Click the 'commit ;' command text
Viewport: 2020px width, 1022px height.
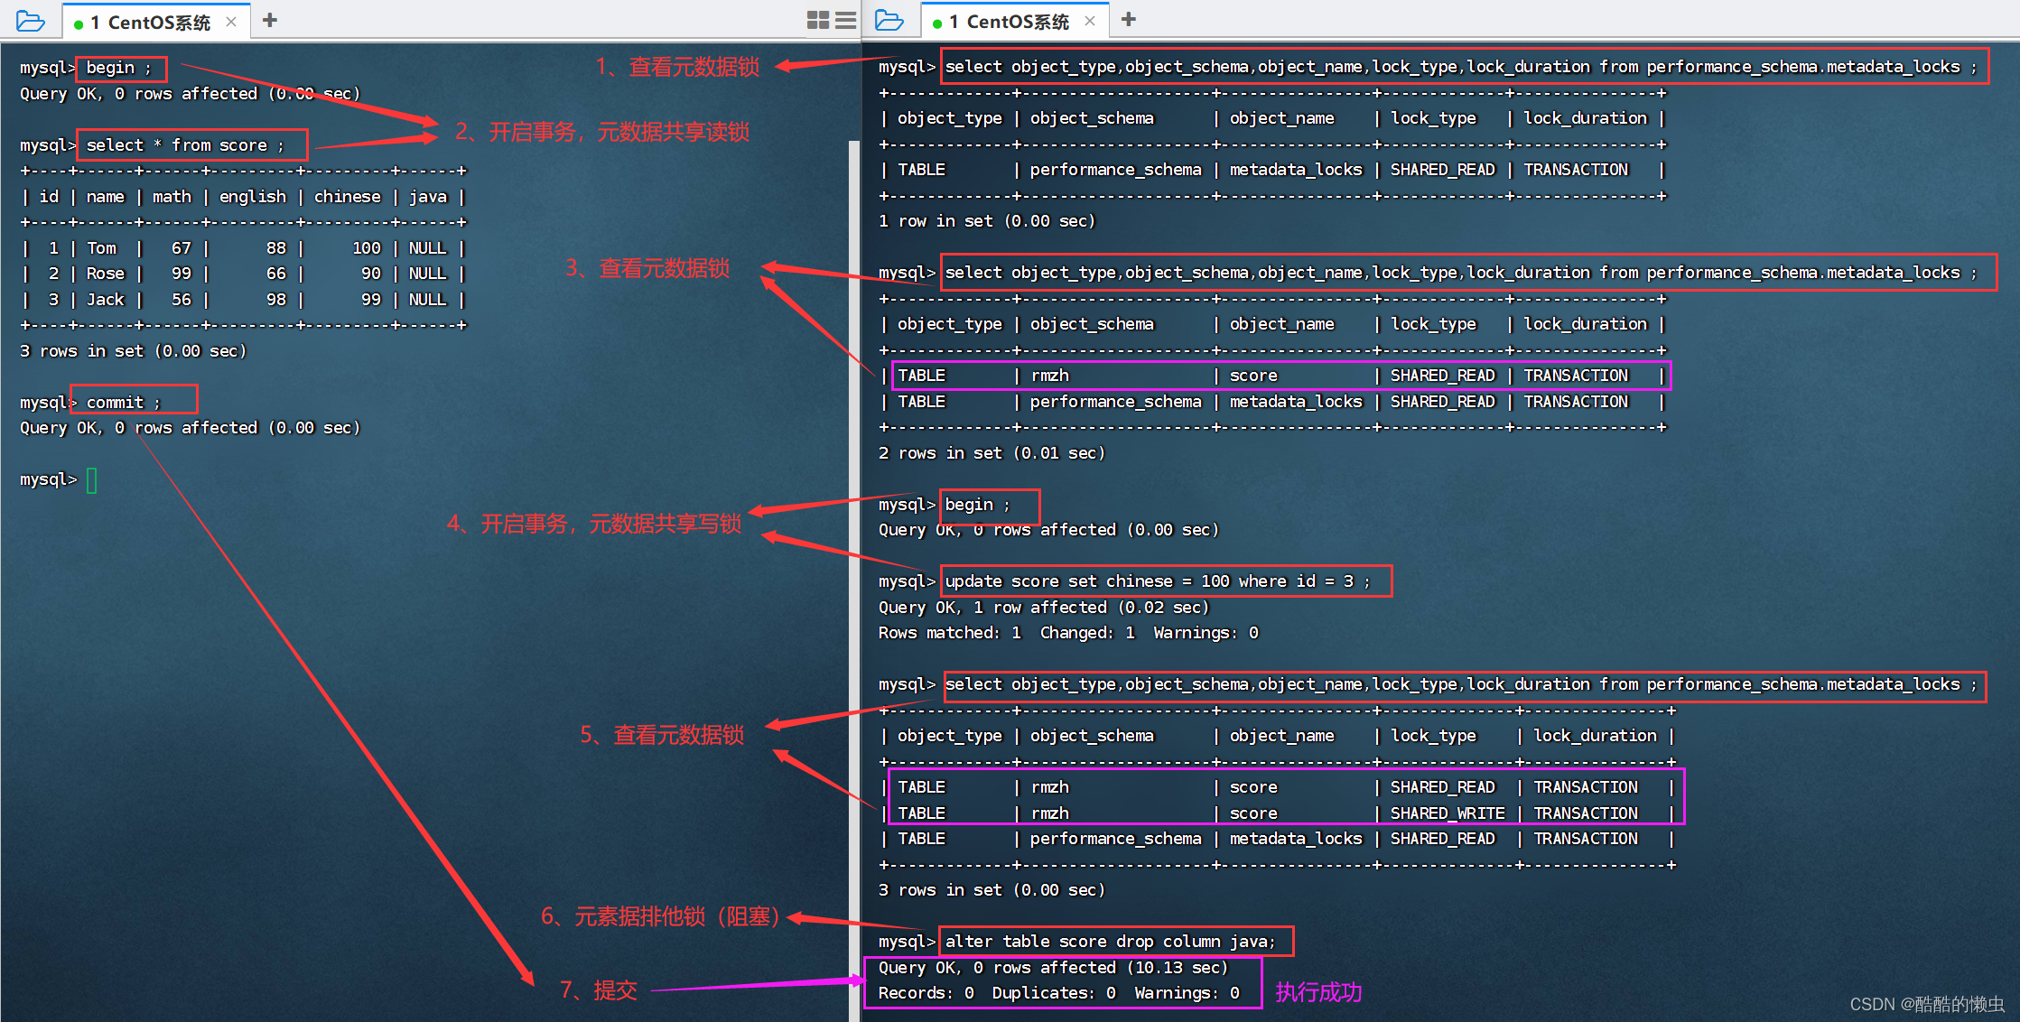124,403
